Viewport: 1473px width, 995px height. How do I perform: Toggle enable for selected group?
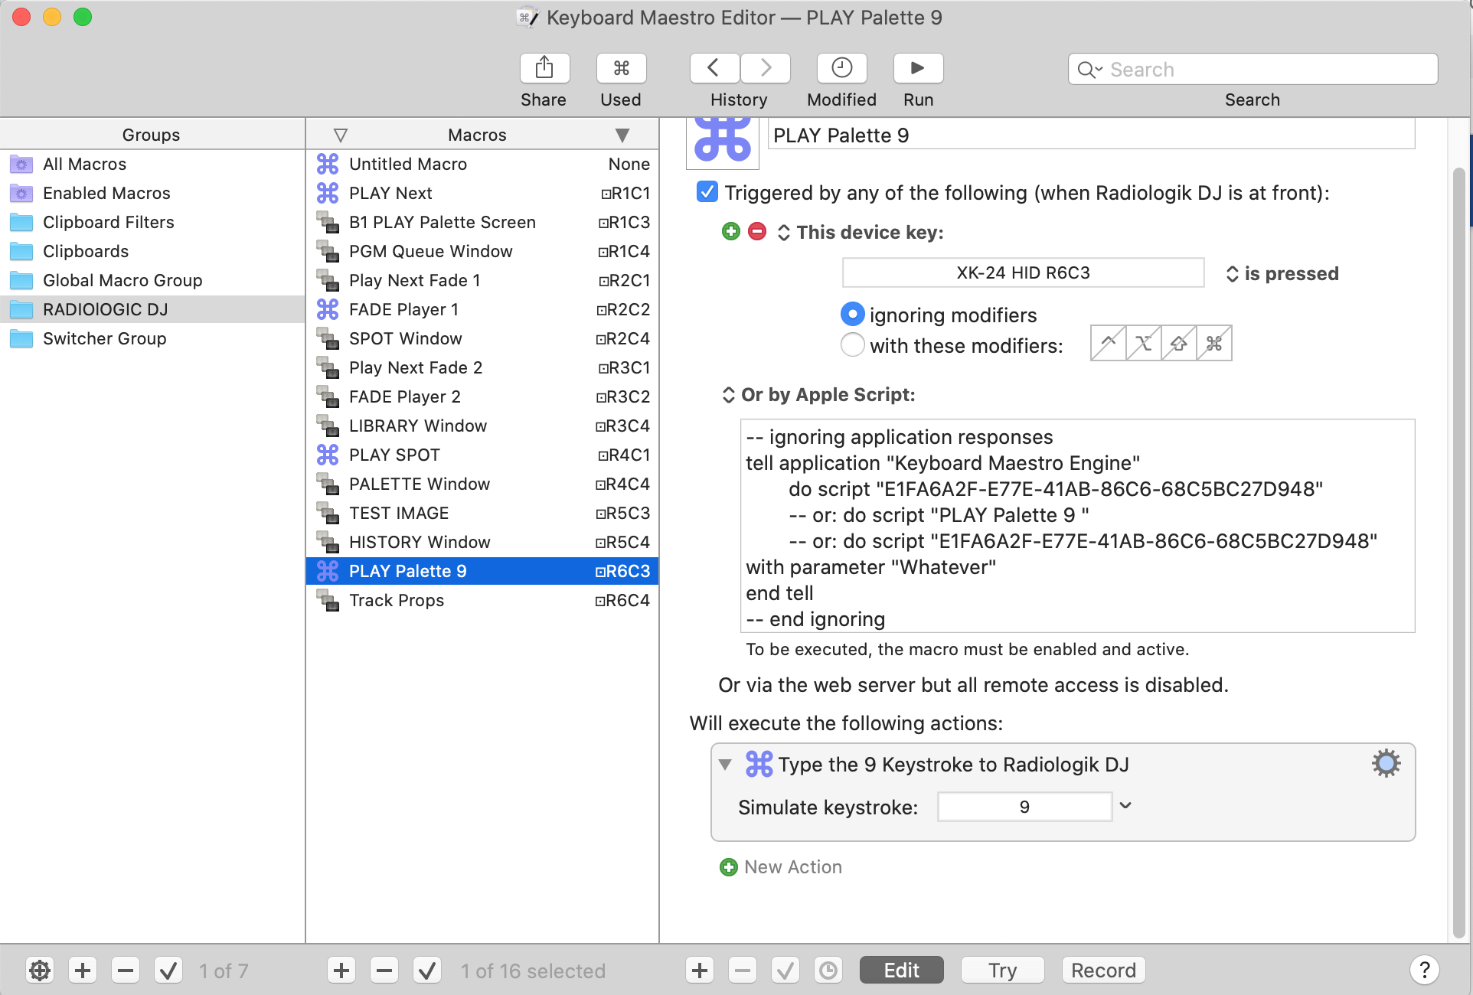coord(168,971)
